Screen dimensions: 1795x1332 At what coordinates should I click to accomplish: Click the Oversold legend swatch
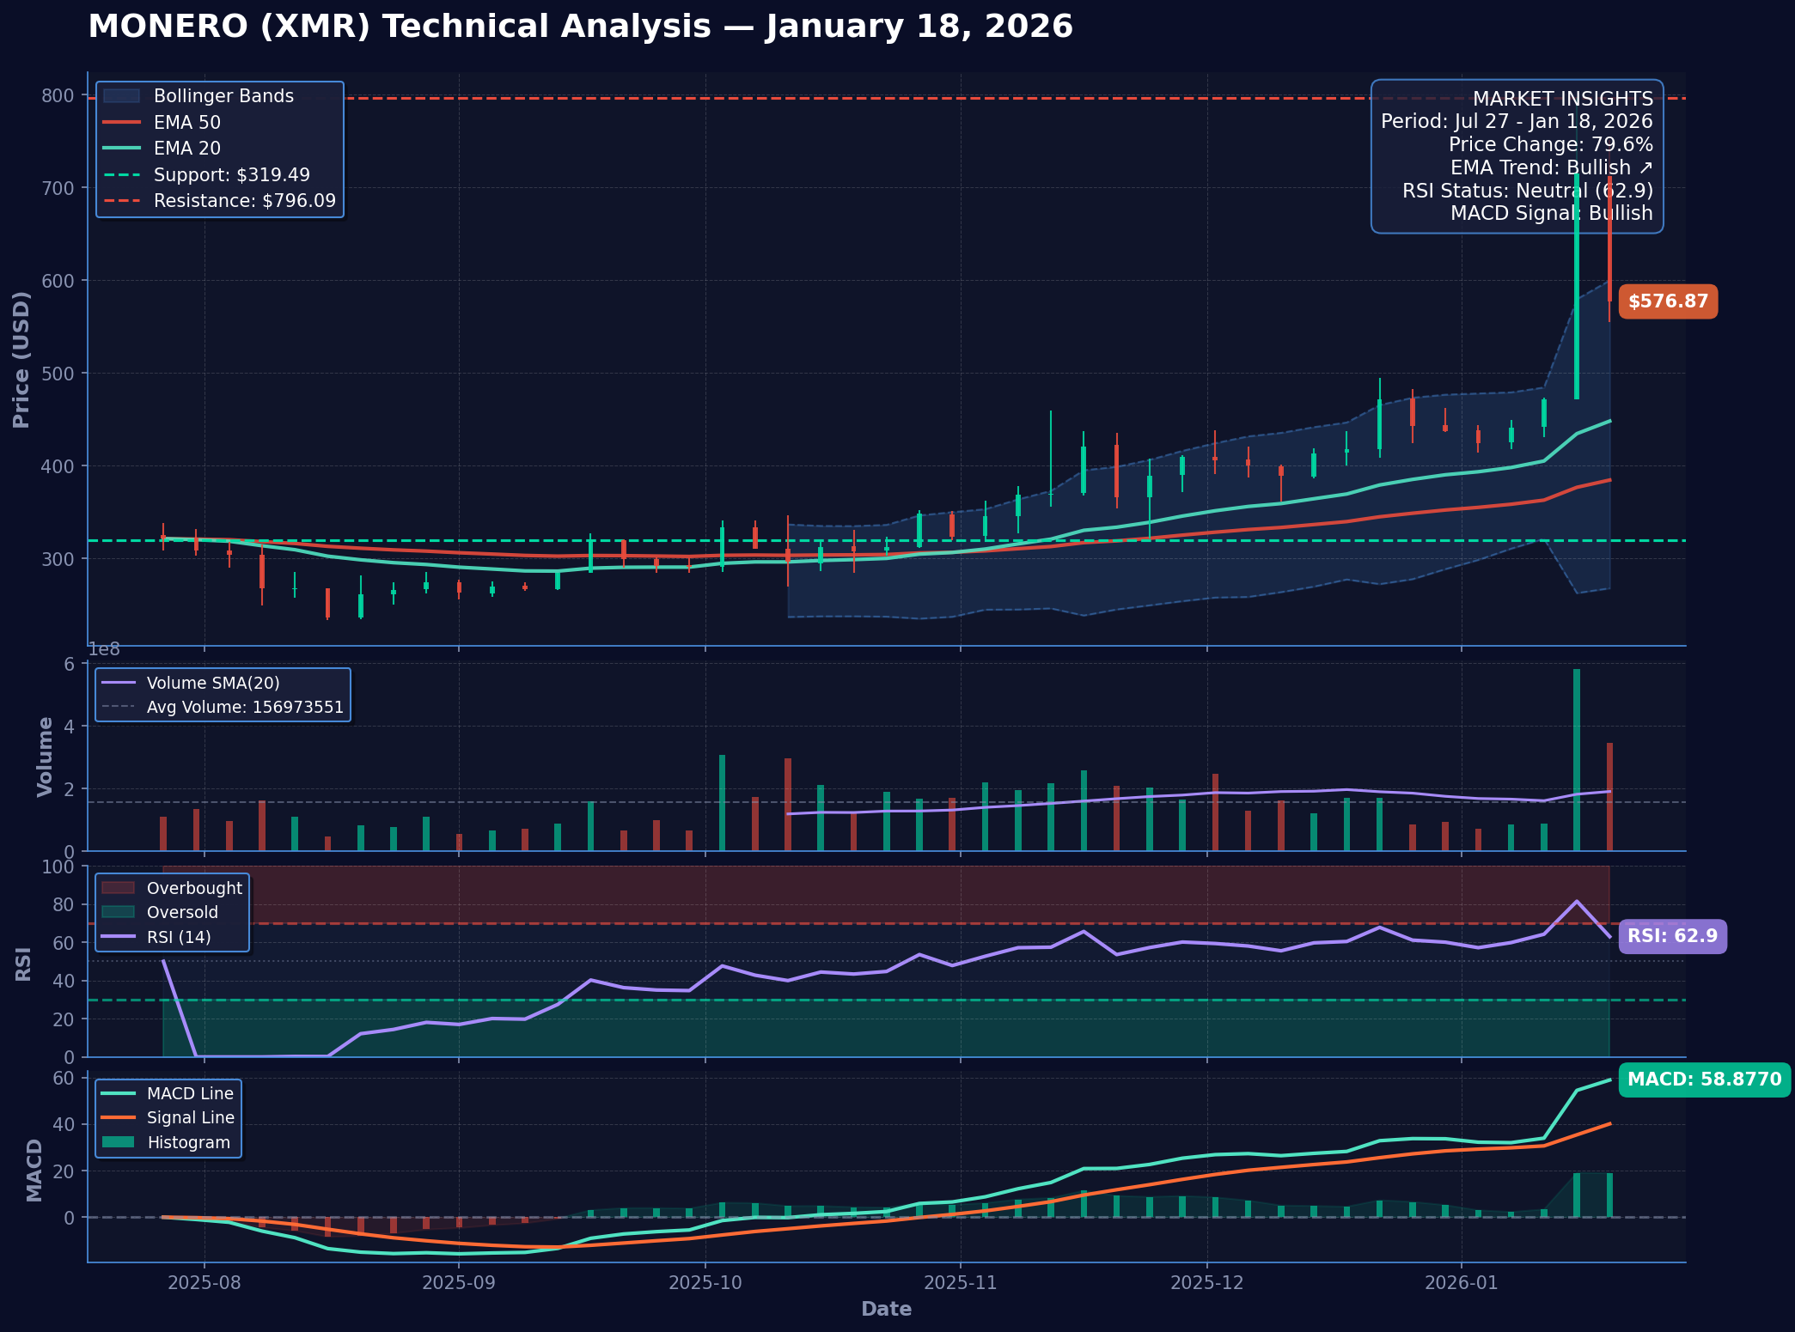pyautogui.click(x=118, y=912)
